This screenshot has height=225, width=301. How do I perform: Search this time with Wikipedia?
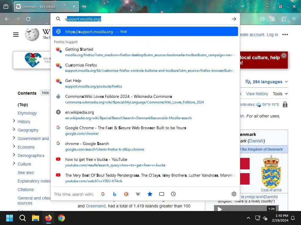pyautogui.click(x=138, y=194)
